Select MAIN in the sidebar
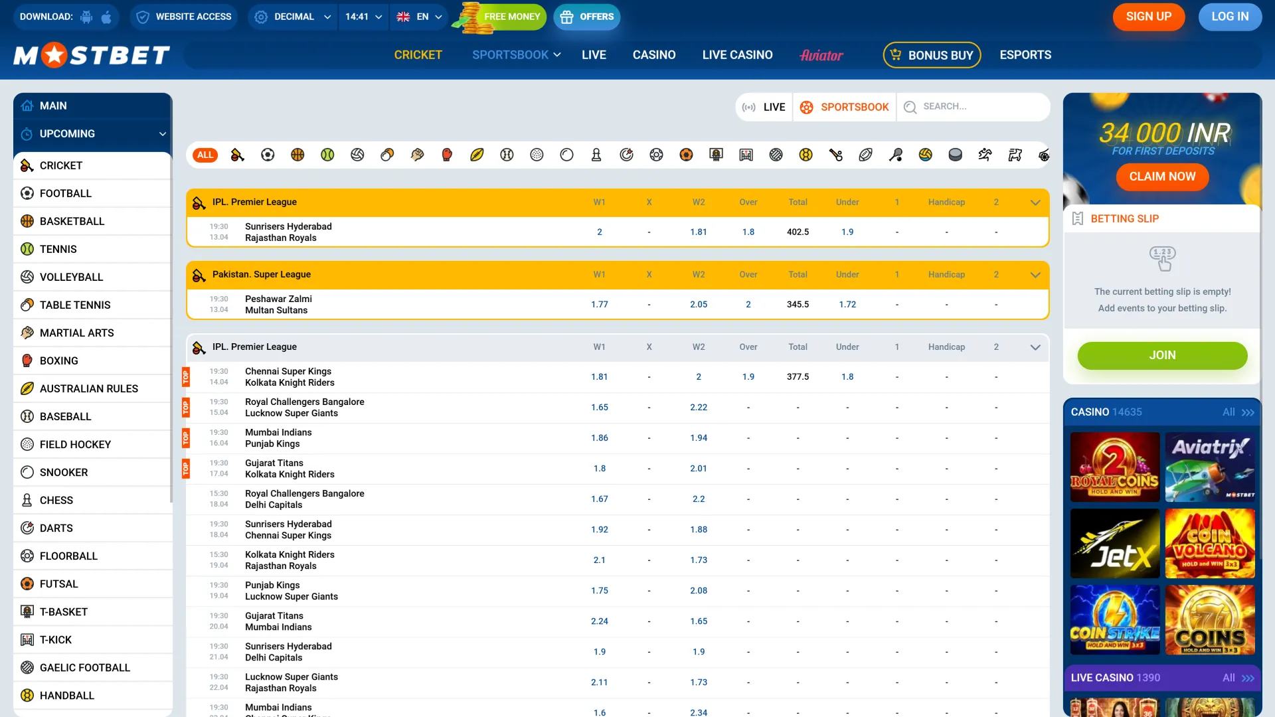 tap(93, 106)
